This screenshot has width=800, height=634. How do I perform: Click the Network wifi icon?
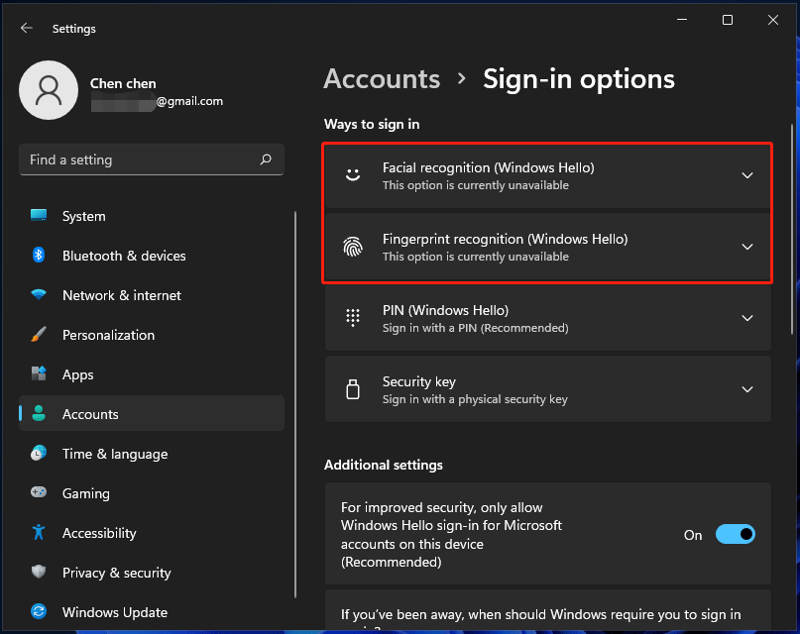point(39,294)
